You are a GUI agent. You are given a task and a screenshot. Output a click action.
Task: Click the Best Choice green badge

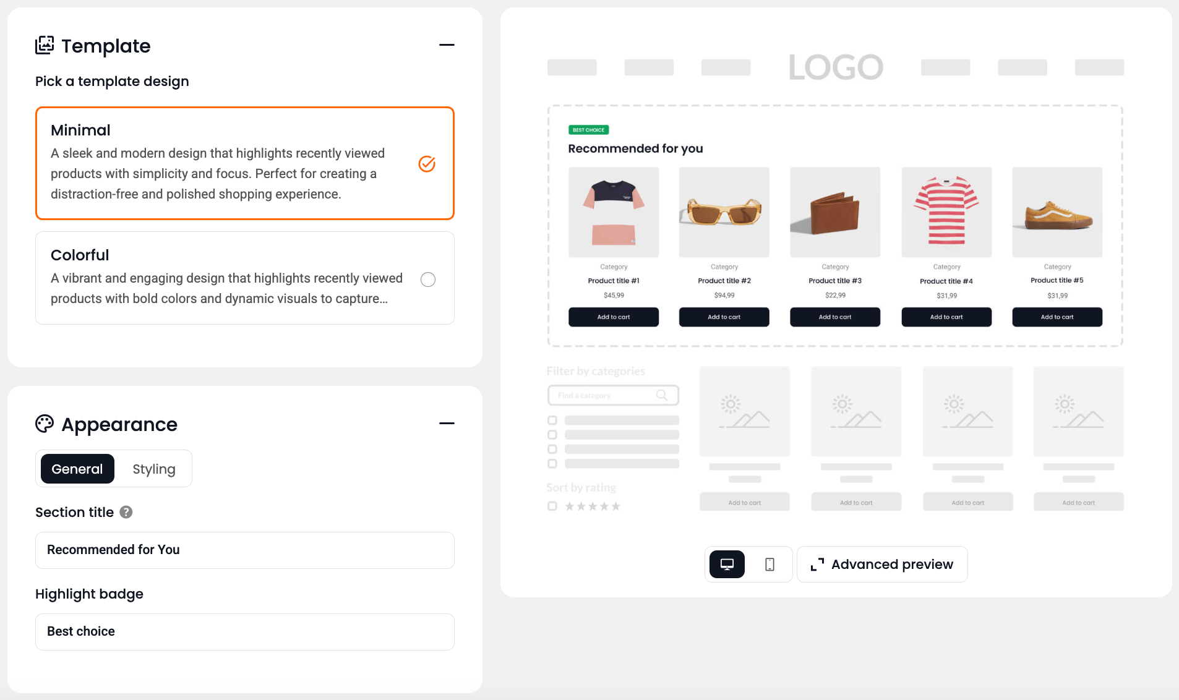click(589, 130)
